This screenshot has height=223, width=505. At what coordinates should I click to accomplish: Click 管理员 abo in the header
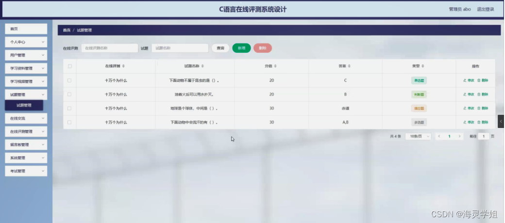[460, 9]
